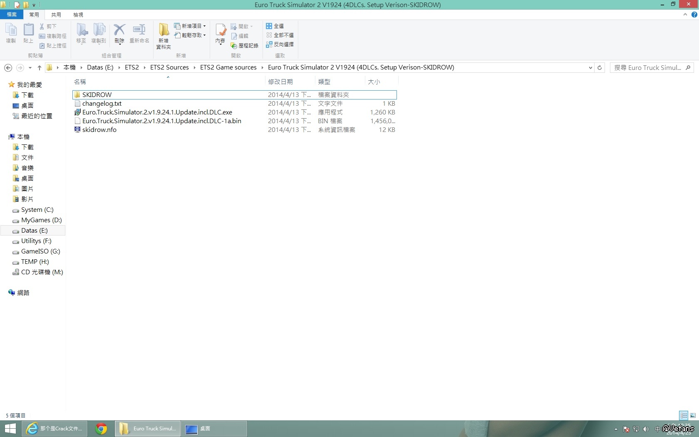Click the Paste shortcut button

click(x=53, y=46)
